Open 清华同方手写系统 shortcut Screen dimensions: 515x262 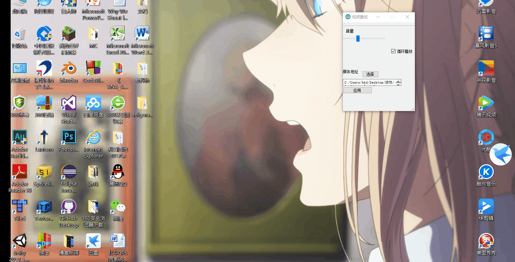[44, 68]
